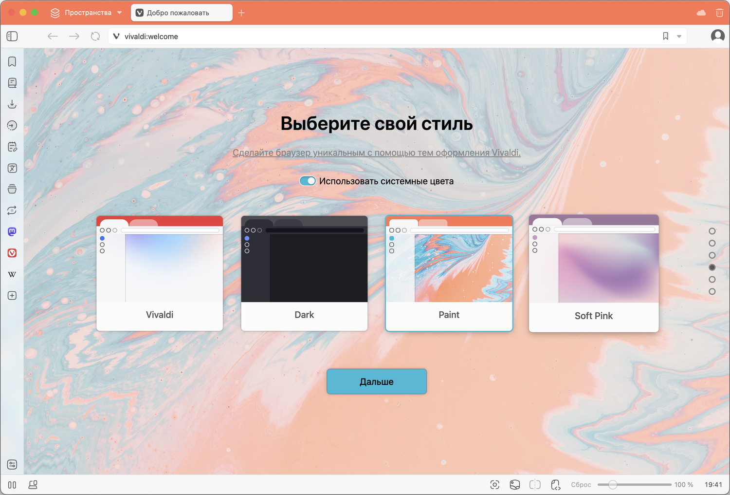Choose the Soft Pink theme card
This screenshot has width=730, height=495.
[594, 273]
